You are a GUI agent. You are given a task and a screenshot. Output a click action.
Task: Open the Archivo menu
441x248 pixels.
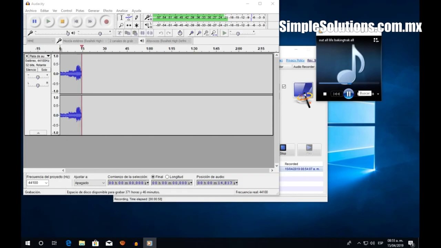(x=31, y=11)
